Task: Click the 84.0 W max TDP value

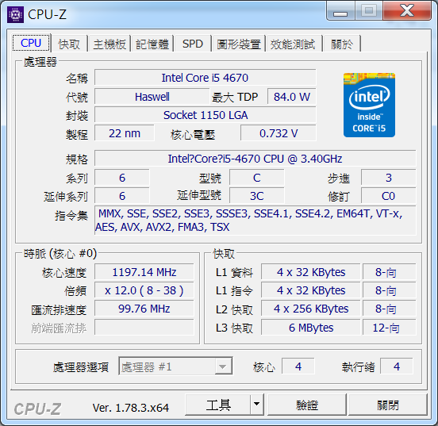Action: [x=291, y=97]
